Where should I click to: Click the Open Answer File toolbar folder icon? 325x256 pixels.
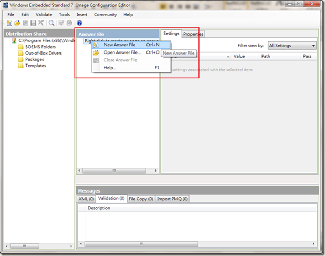(17, 23)
